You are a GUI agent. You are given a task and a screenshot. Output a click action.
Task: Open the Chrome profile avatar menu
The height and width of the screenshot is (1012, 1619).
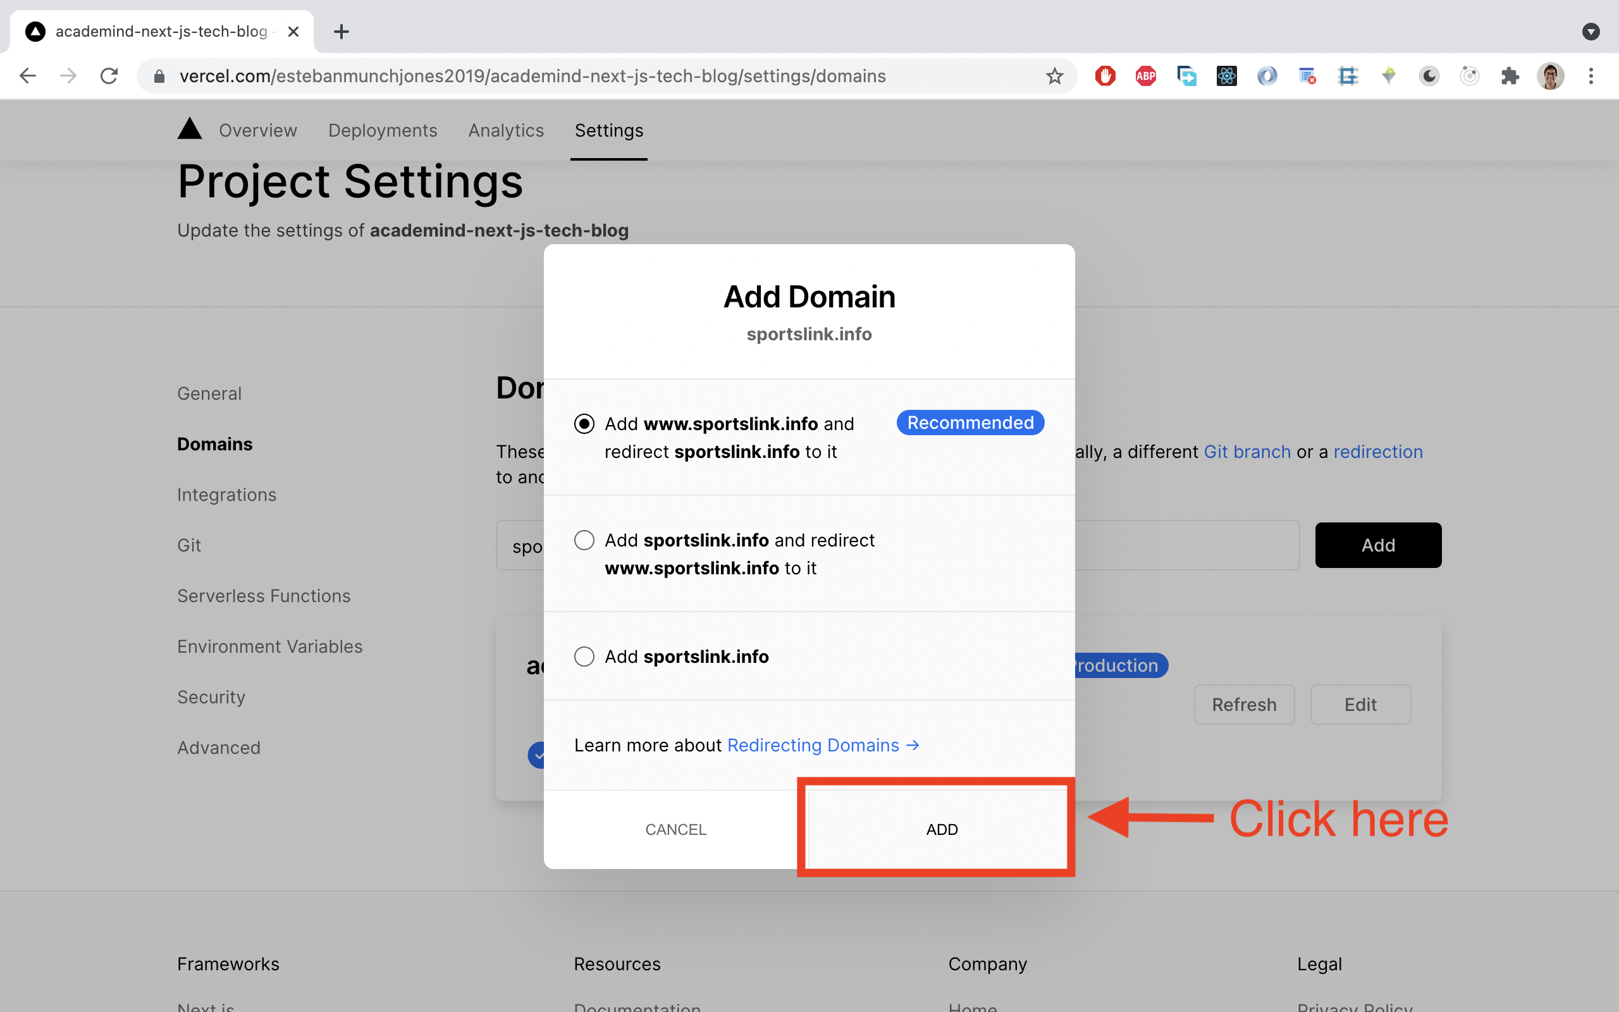coord(1550,76)
